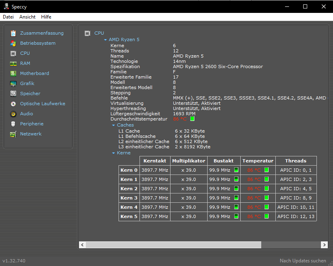Click the CPU header chip icon
The width and height of the screenshot is (333, 266).
87,33
